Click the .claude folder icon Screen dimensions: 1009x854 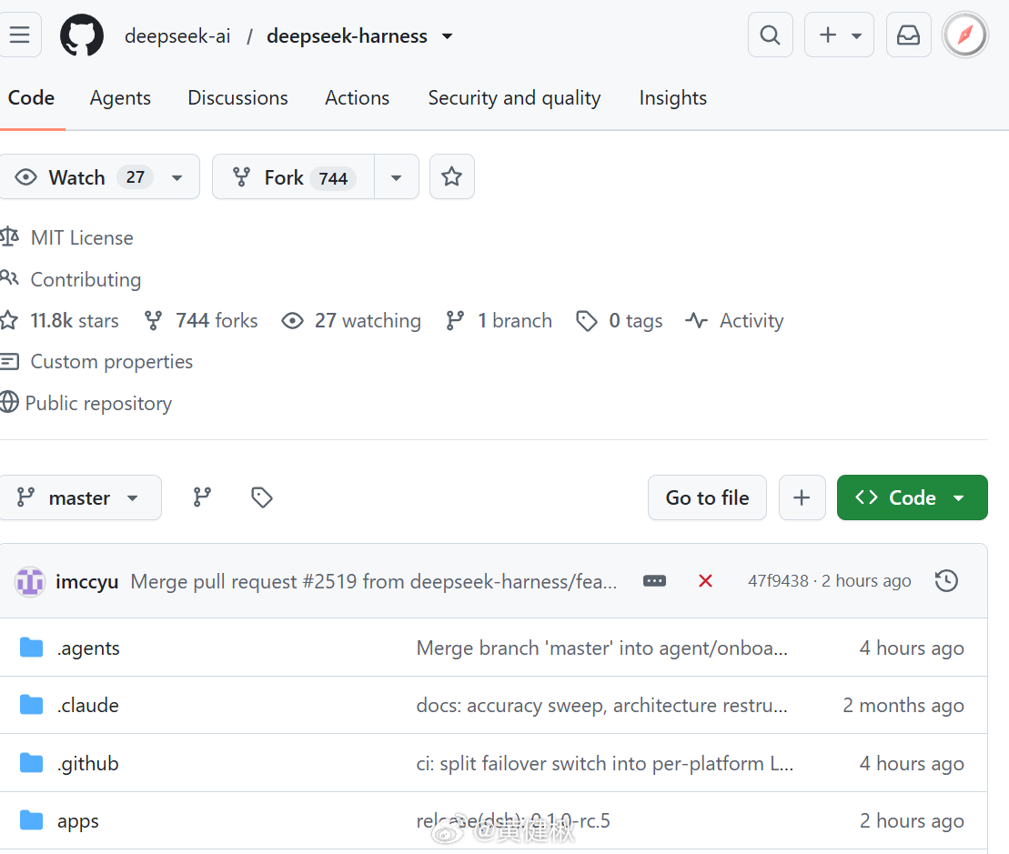click(x=31, y=705)
